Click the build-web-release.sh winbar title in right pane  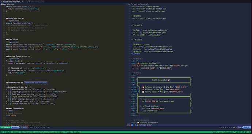point(138,4)
